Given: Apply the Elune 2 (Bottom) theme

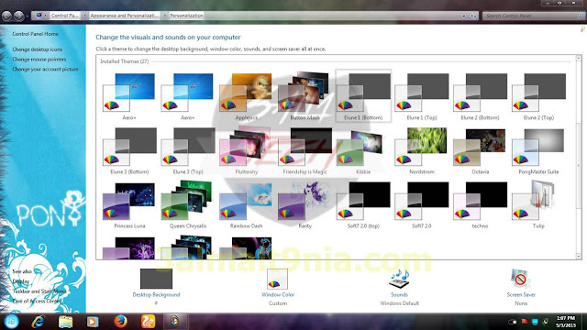Looking at the screenshot, I should pos(480,96).
